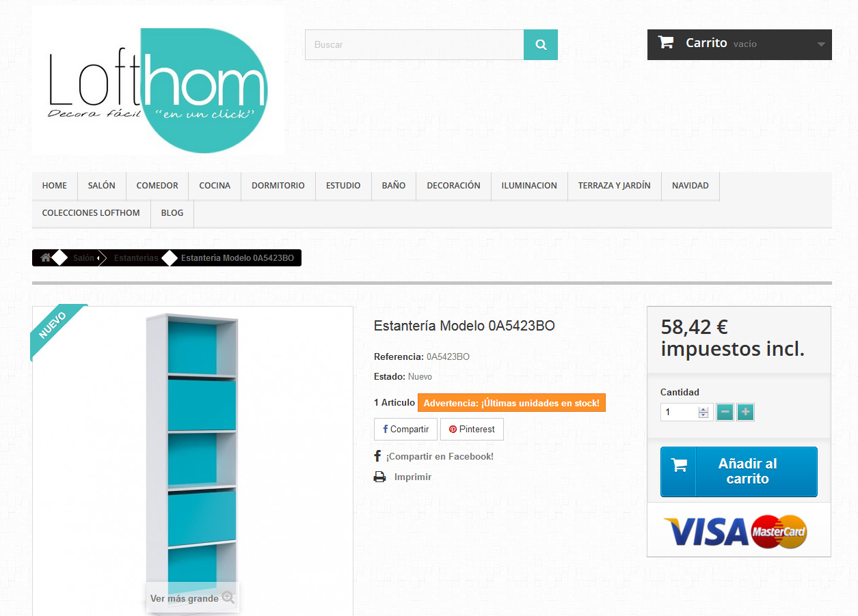
Task: Share on Pinterest using Pinterest button
Action: (472, 430)
